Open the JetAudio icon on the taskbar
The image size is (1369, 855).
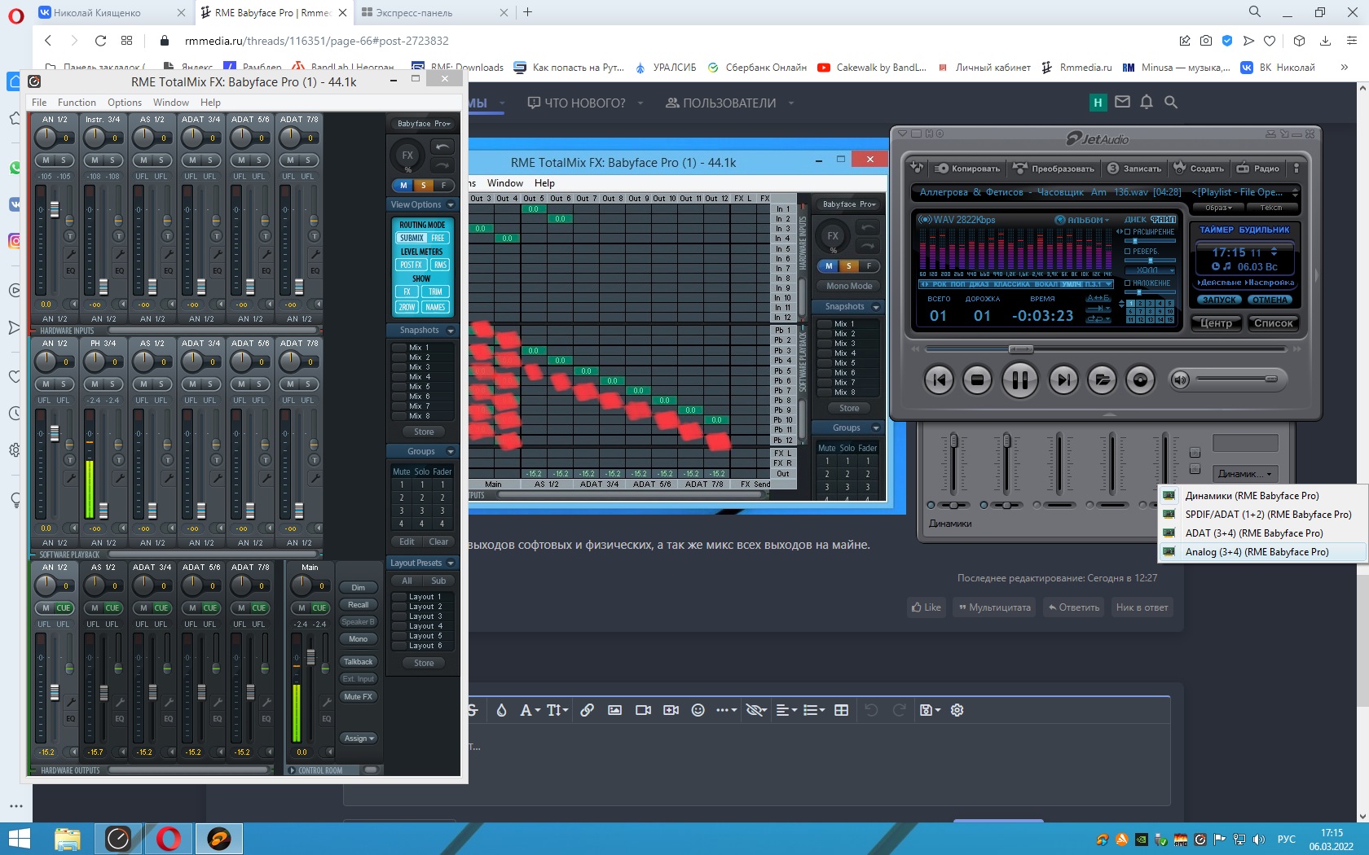(219, 839)
